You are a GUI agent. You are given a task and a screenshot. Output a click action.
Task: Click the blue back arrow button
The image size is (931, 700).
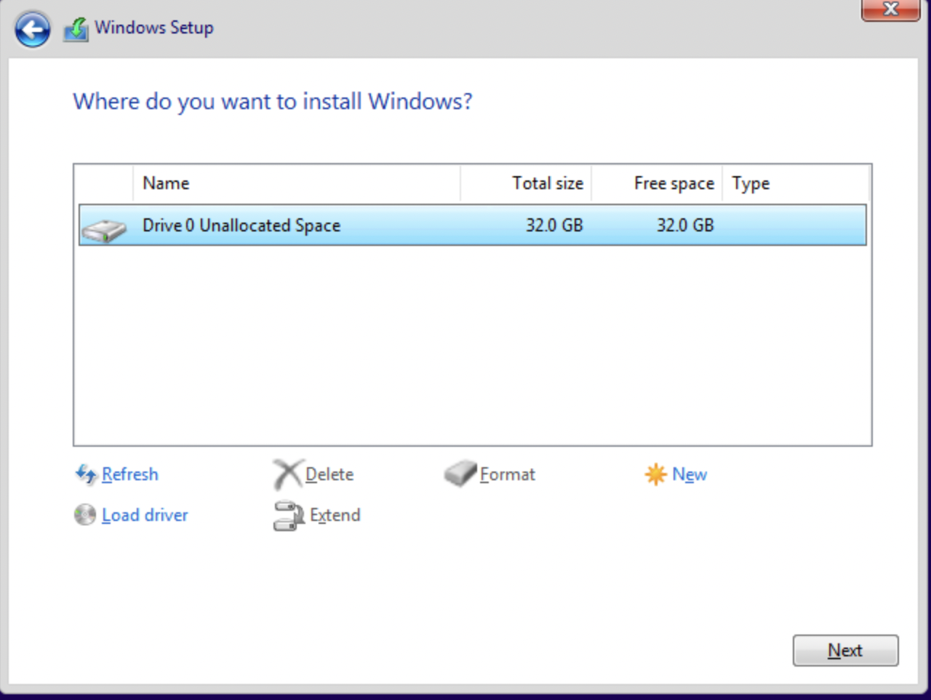32,30
